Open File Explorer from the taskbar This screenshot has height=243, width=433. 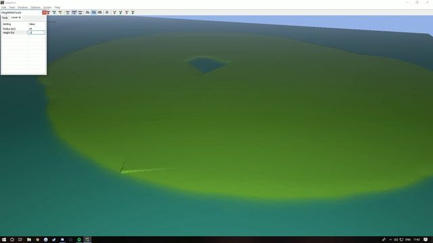click(28, 240)
